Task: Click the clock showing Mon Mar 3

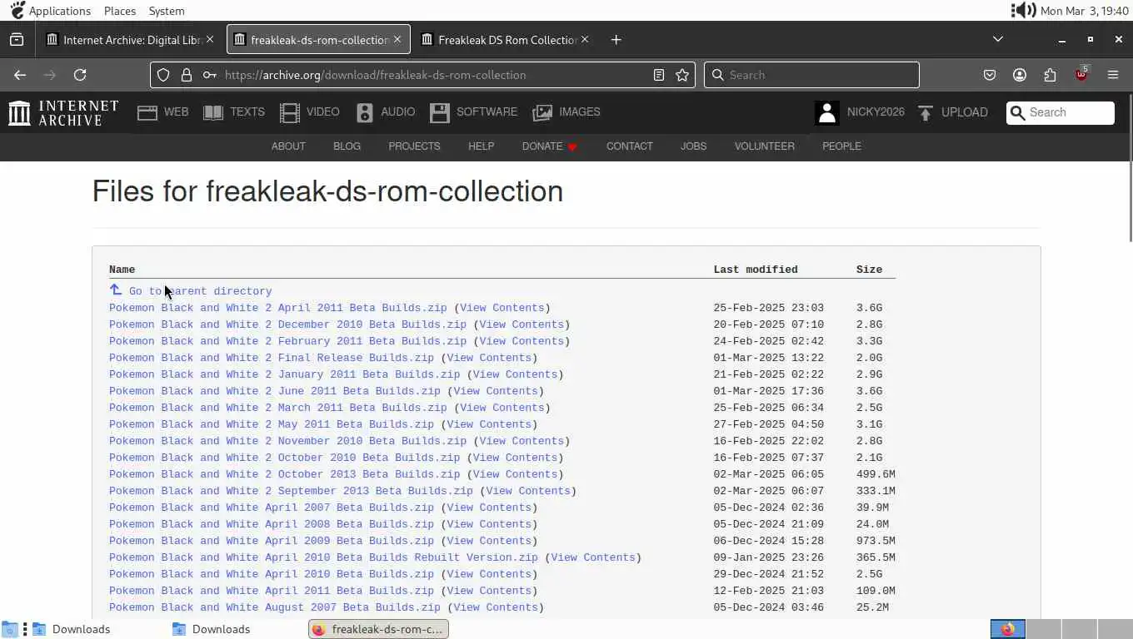Action: [x=1085, y=11]
